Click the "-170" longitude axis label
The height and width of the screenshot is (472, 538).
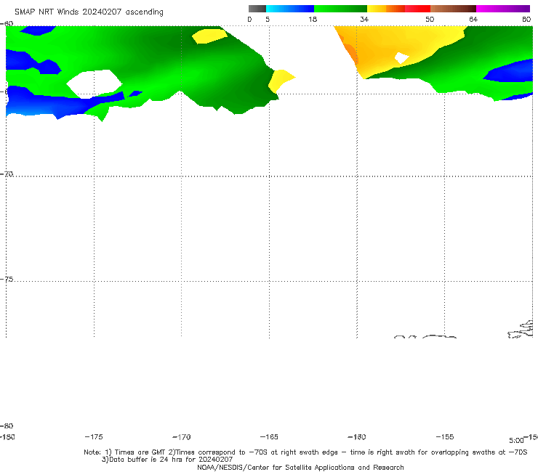[x=182, y=436]
